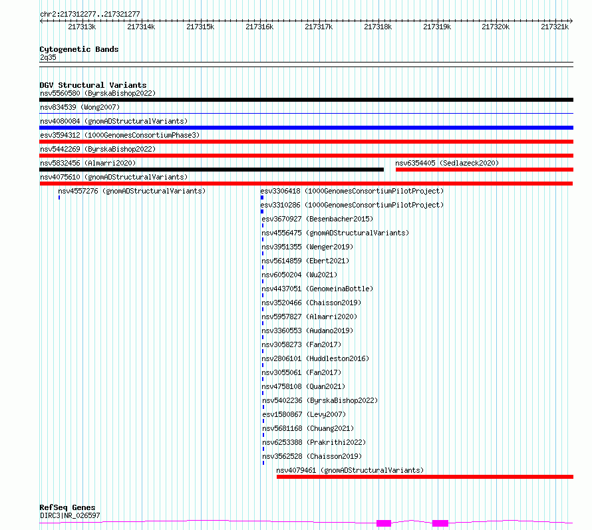592x530 pixels.
Task: Click the nsv5560580 (ByrskaBishop2022) variant label
Action: click(x=98, y=93)
